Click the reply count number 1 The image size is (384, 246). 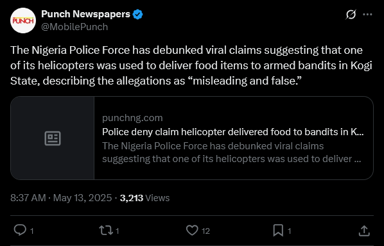pyautogui.click(x=32, y=231)
